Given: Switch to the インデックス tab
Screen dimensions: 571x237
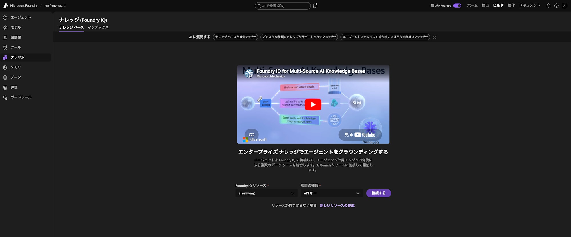Looking at the screenshot, I should pyautogui.click(x=98, y=27).
